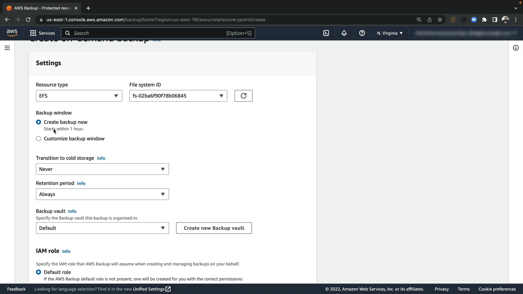Open the notifications bell icon
Viewport: 523px width, 294px height.
point(344,33)
